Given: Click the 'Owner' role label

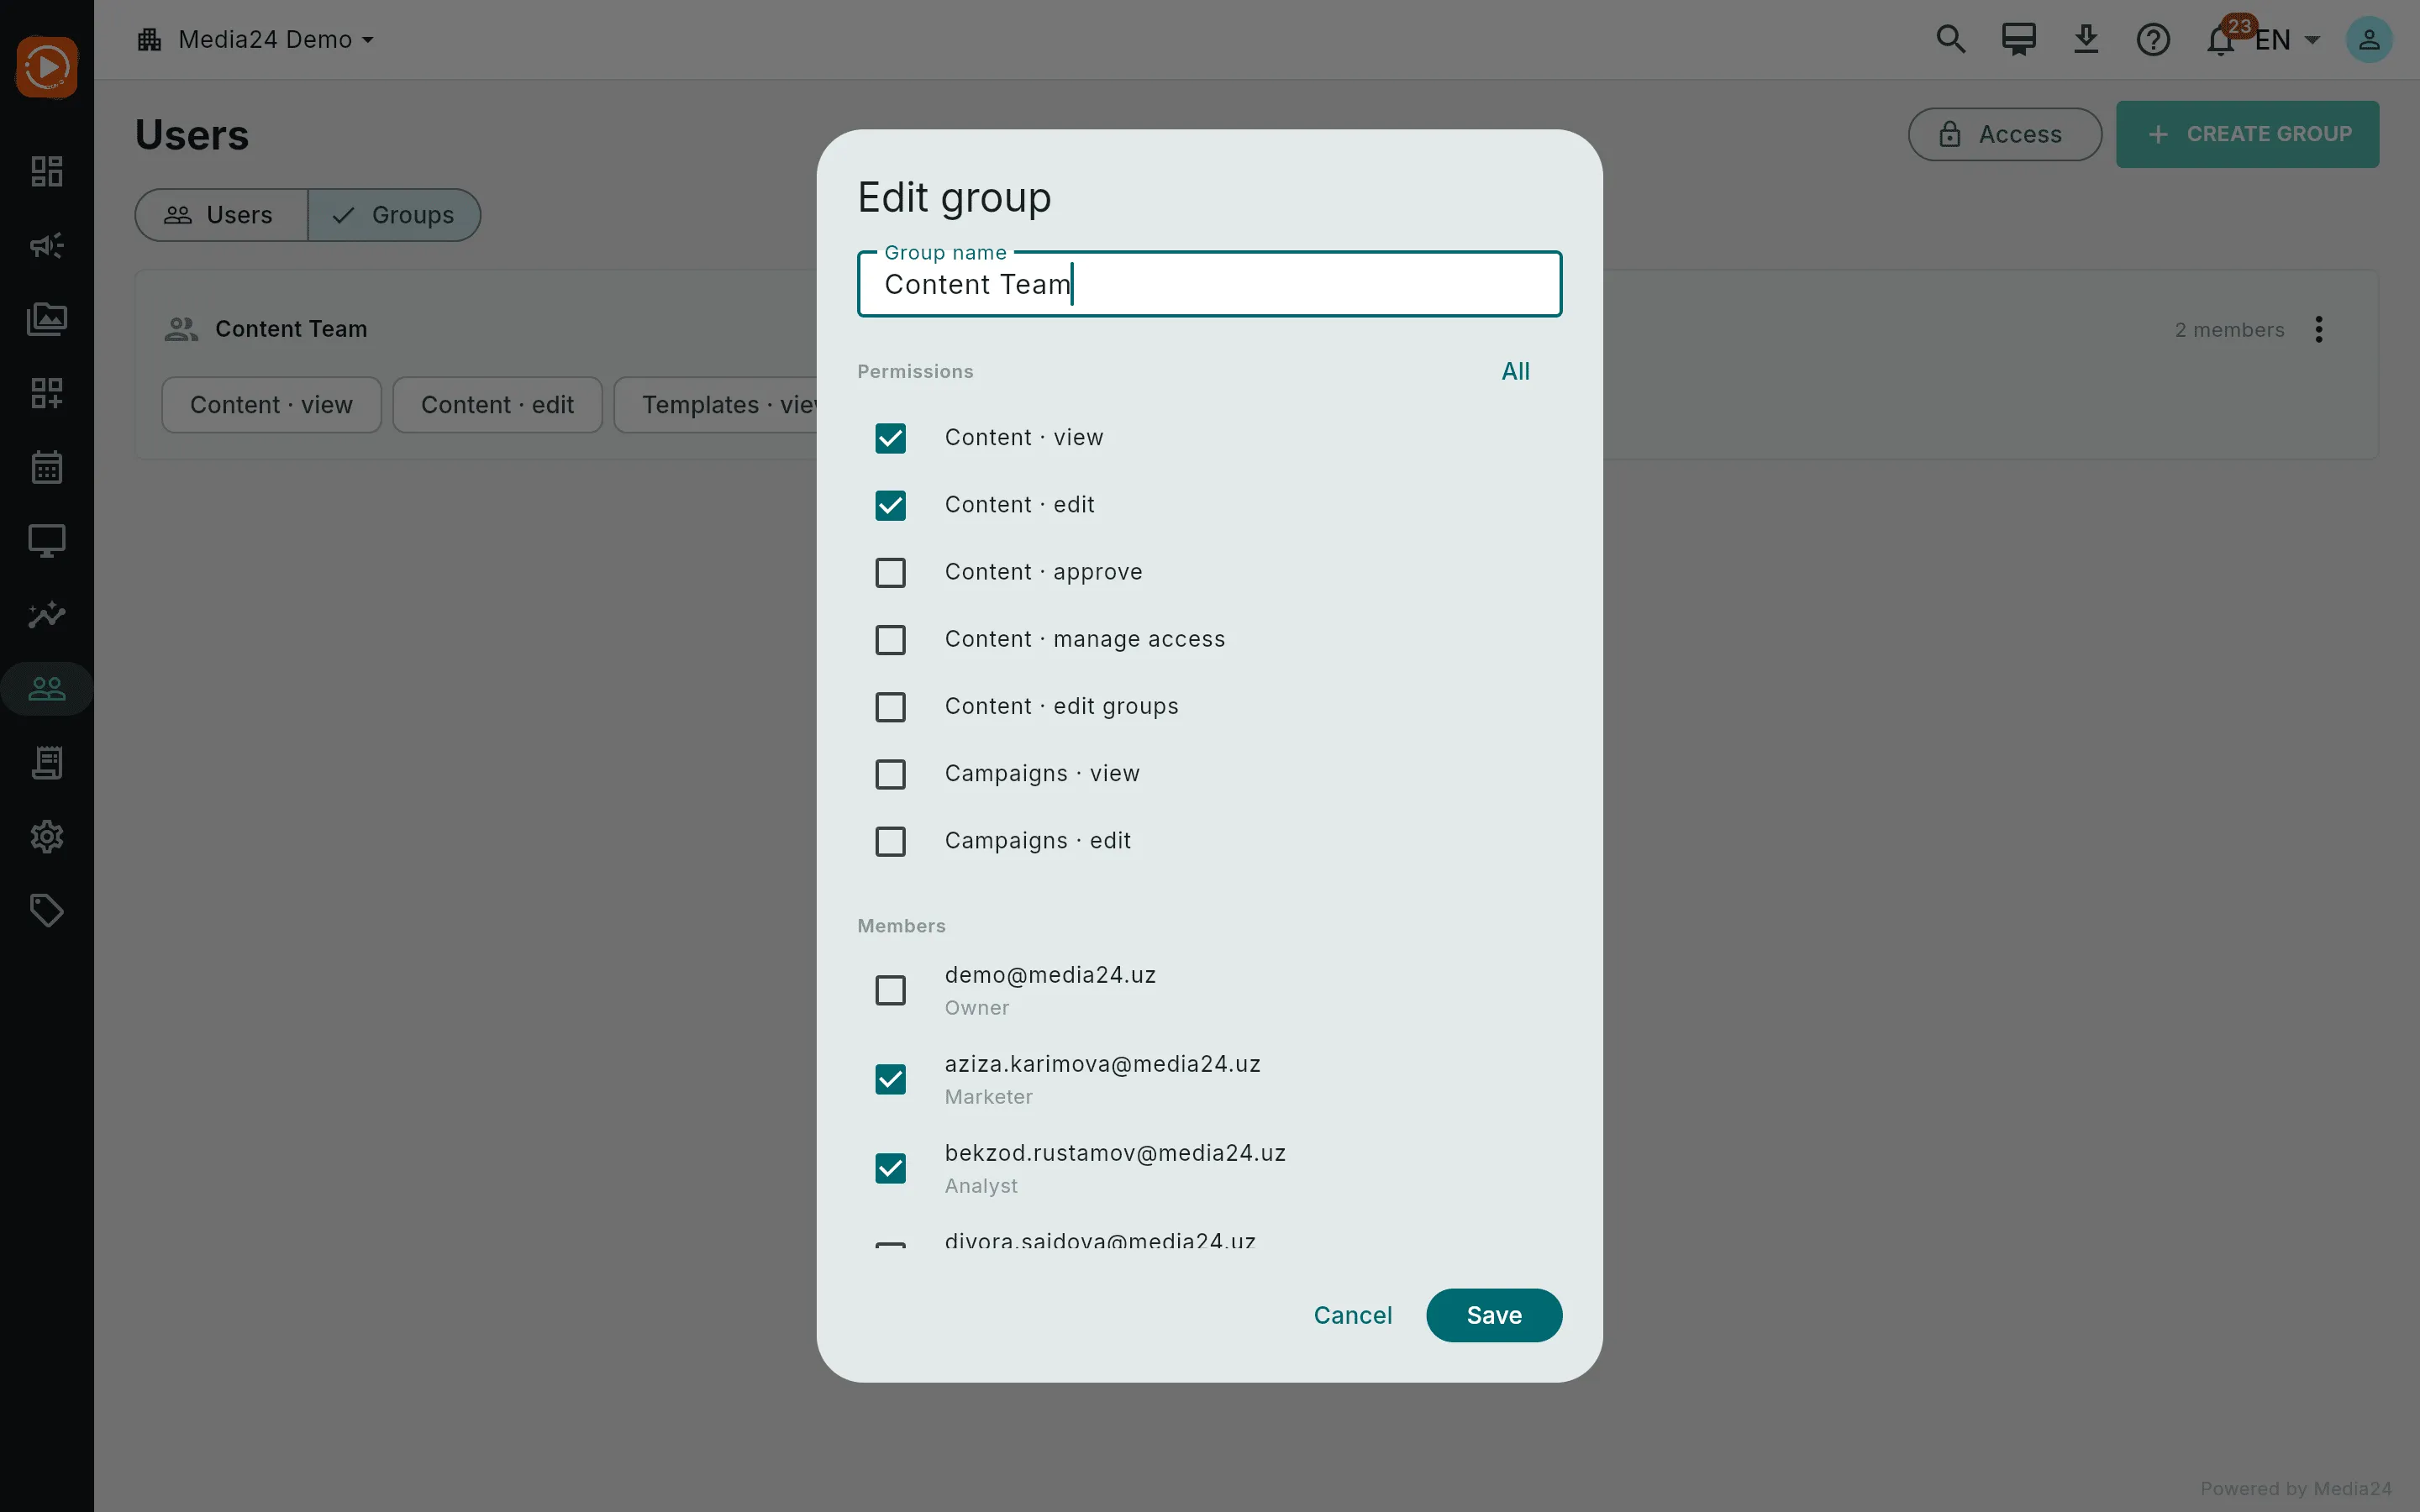Looking at the screenshot, I should (976, 1008).
